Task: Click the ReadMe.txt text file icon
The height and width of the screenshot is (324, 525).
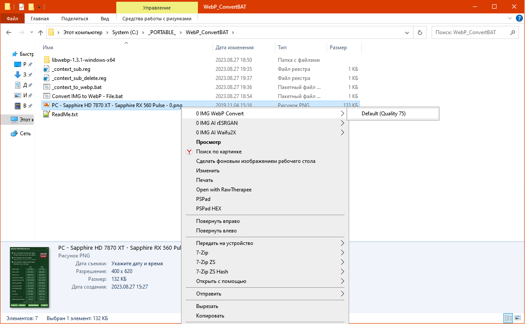Action: pyautogui.click(x=47, y=114)
